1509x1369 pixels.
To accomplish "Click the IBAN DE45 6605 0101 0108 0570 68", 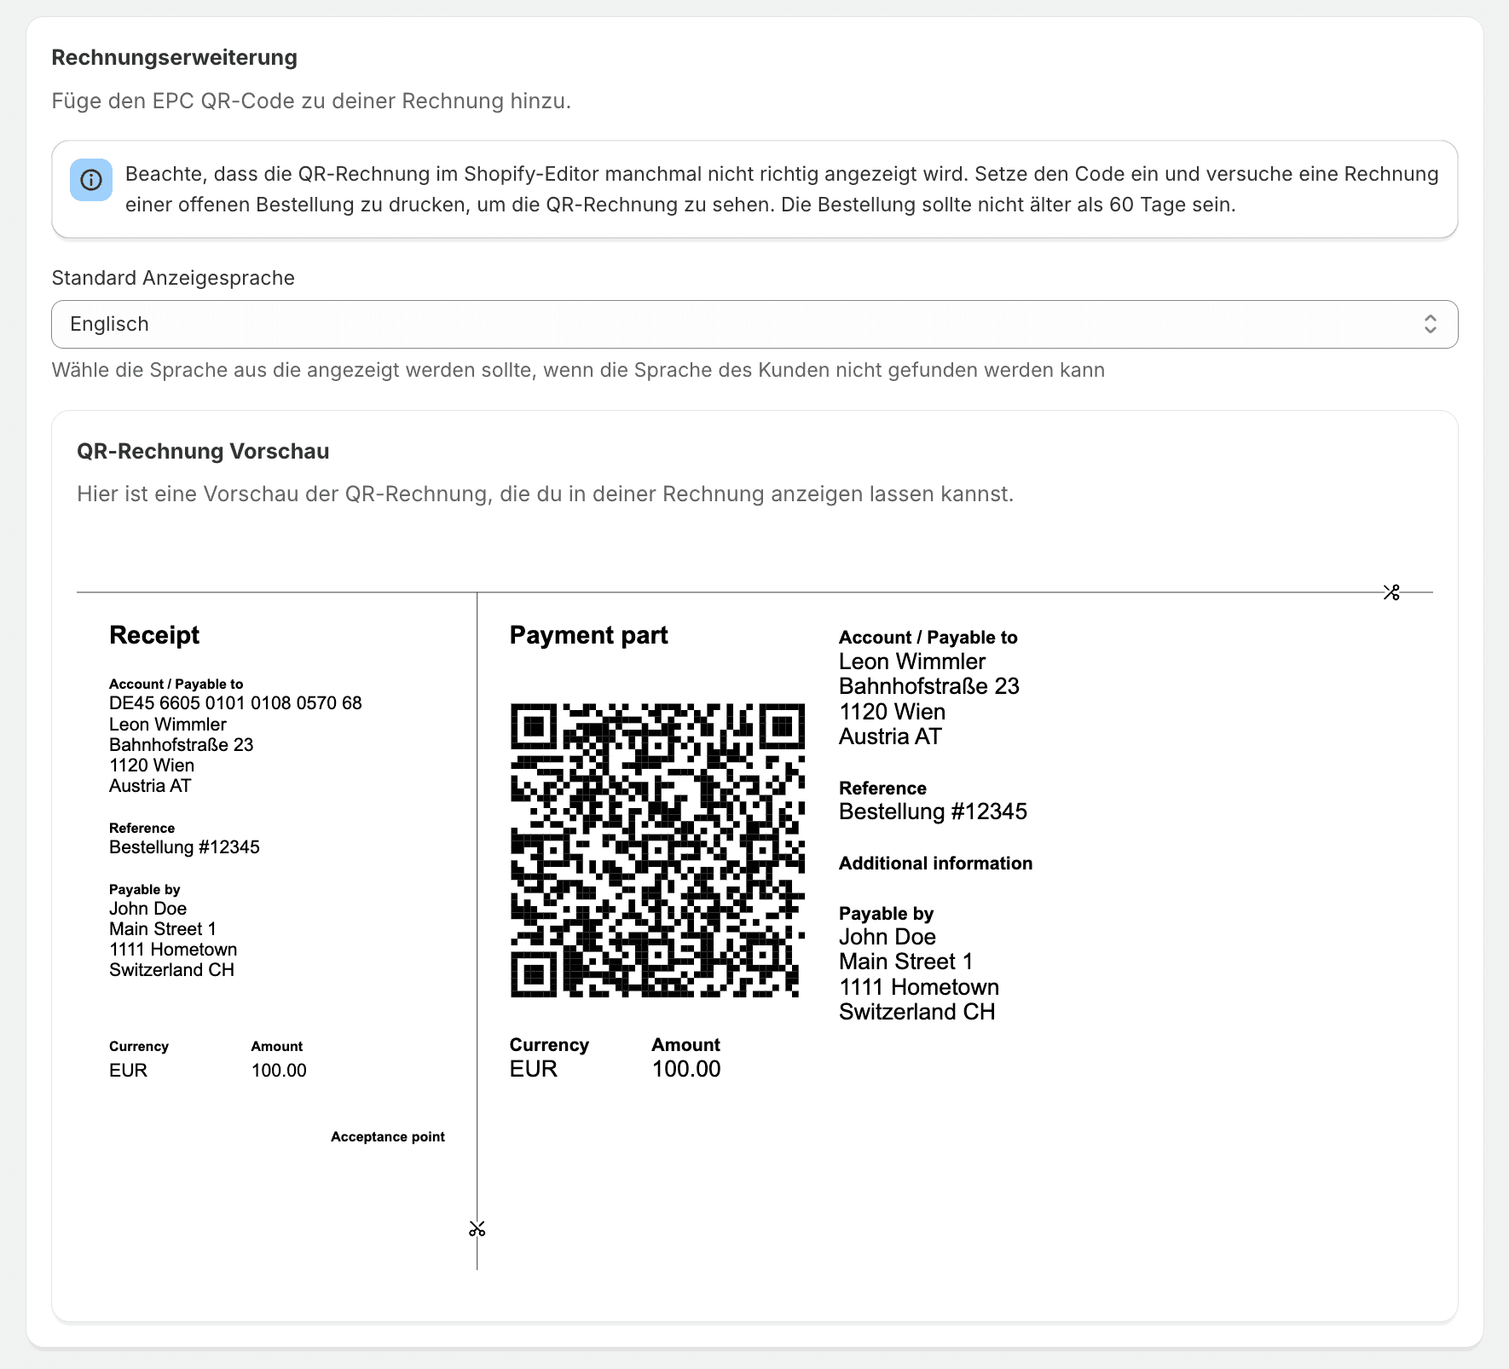I will (234, 703).
